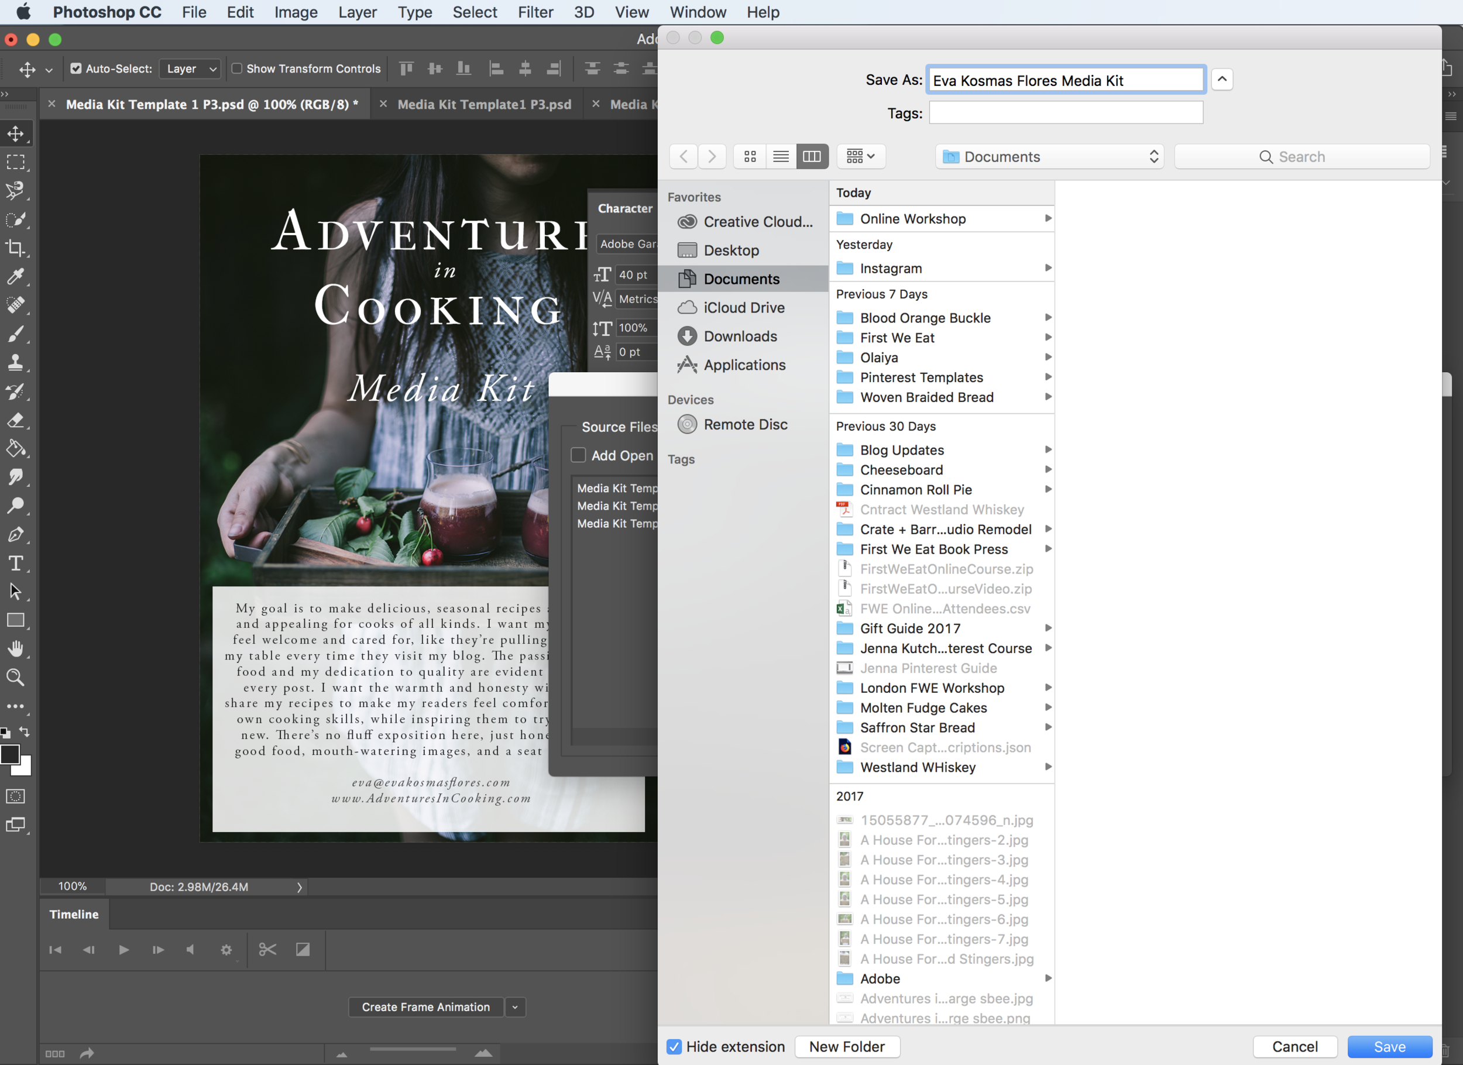
Task: Select the Horizontal Type tool
Action: (x=15, y=563)
